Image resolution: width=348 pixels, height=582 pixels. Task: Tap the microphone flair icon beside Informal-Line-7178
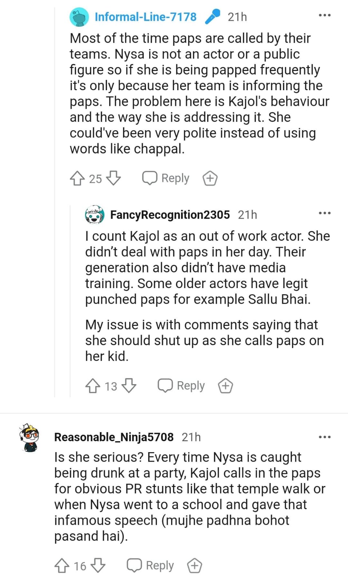(x=213, y=17)
